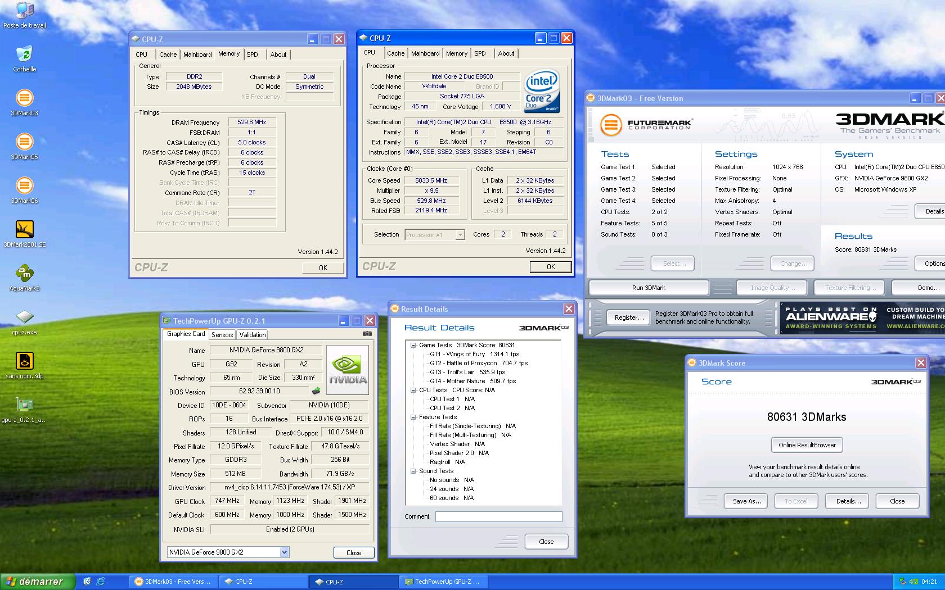Select the gpu-z_0.2.1 desktop icon
The image size is (945, 590).
tap(24, 410)
